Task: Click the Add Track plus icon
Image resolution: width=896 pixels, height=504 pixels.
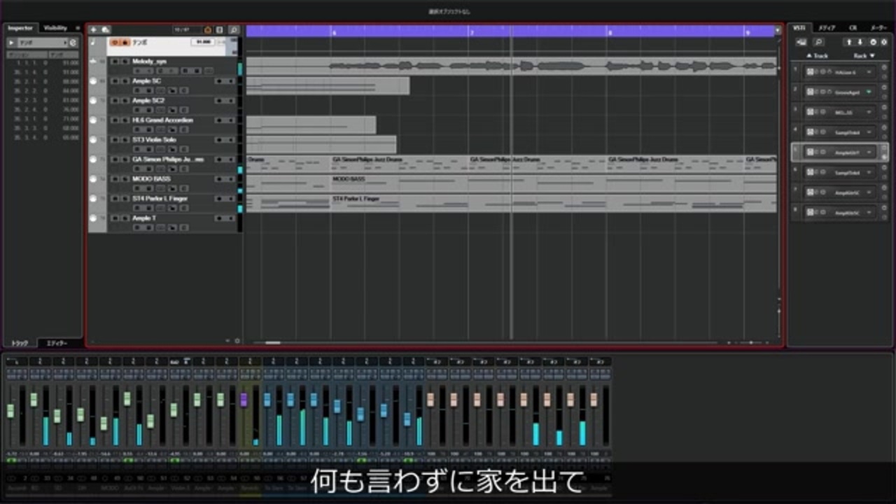Action: click(x=94, y=30)
